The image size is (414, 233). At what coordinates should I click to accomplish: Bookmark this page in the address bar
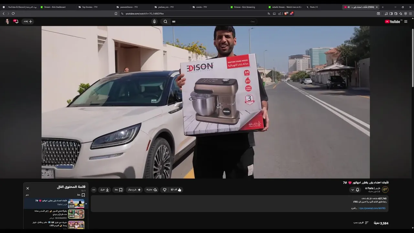(116, 14)
